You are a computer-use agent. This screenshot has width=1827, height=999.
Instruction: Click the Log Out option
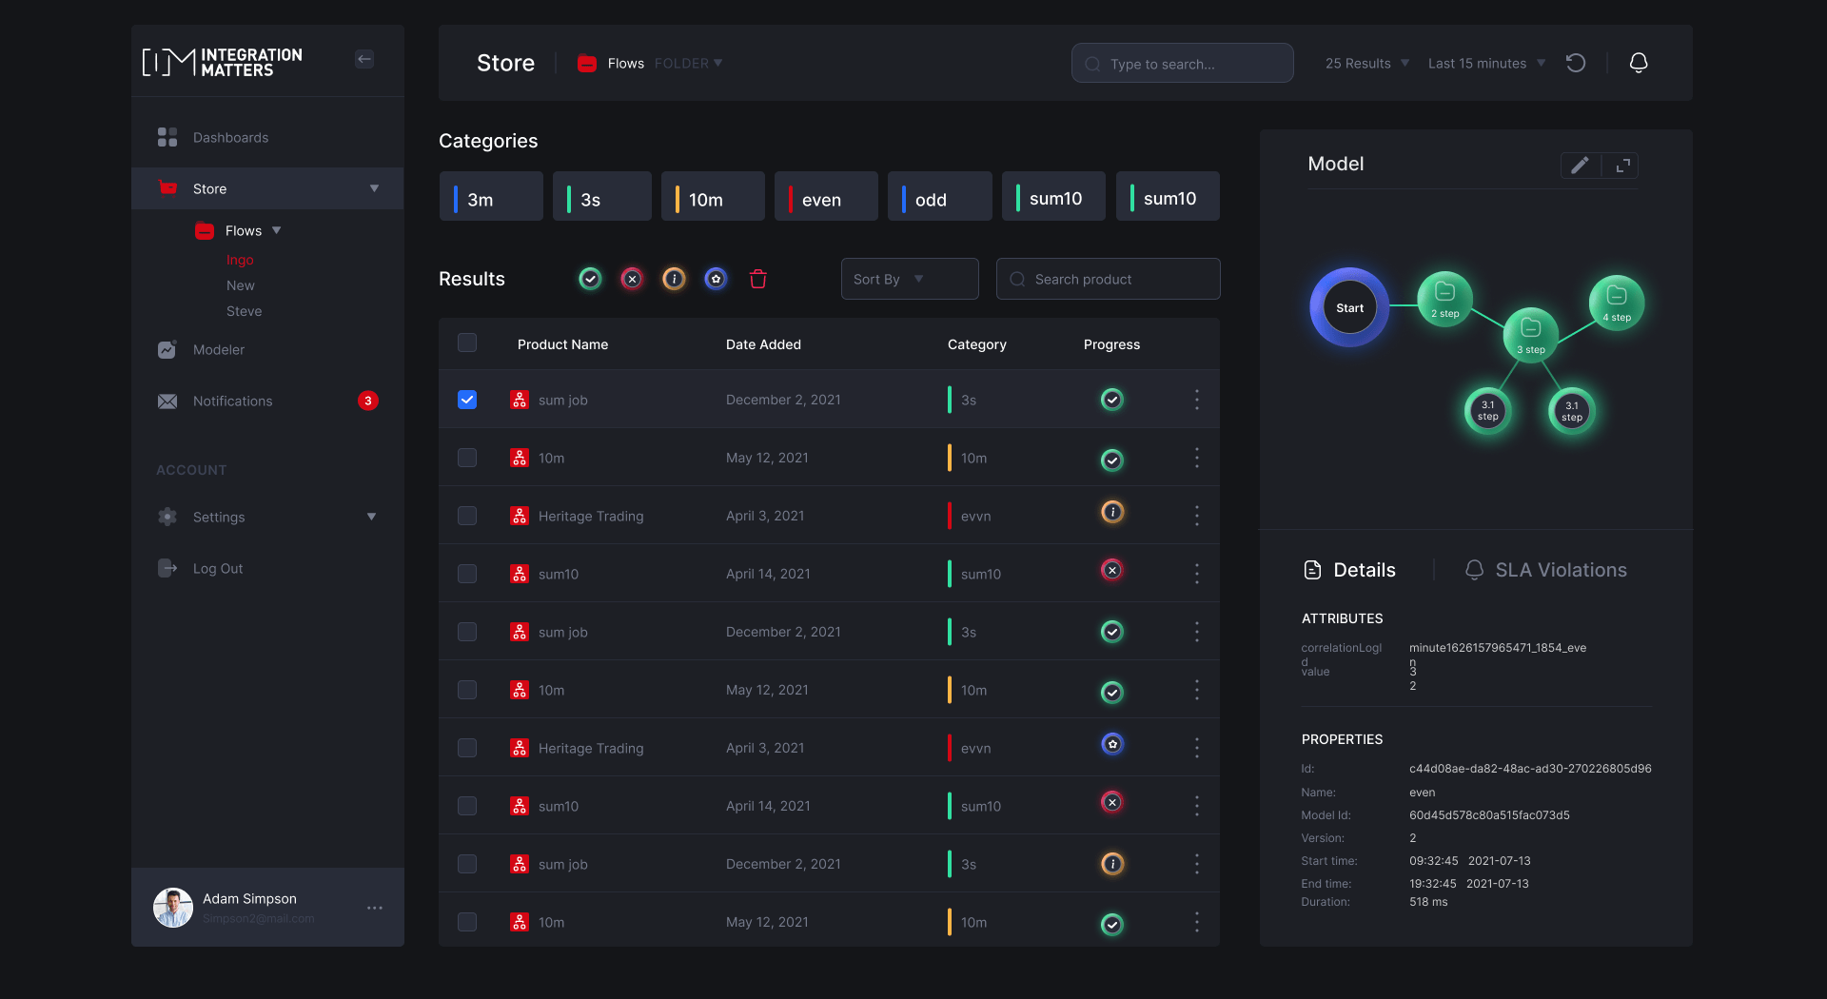pos(217,568)
